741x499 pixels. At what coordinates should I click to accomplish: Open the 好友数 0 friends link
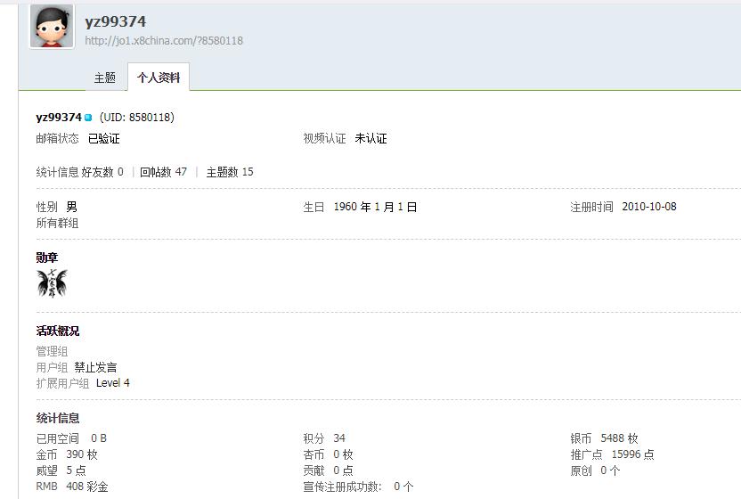pos(102,172)
